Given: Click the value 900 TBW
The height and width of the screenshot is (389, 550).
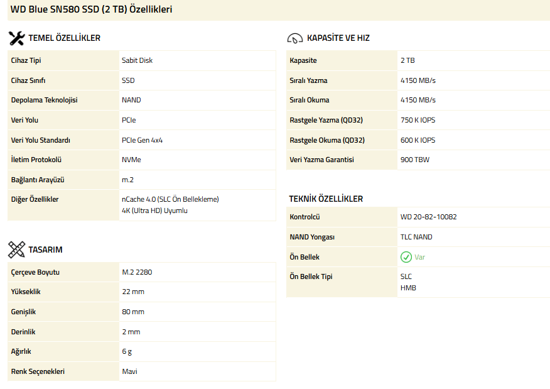Looking at the screenshot, I should coord(415,160).
